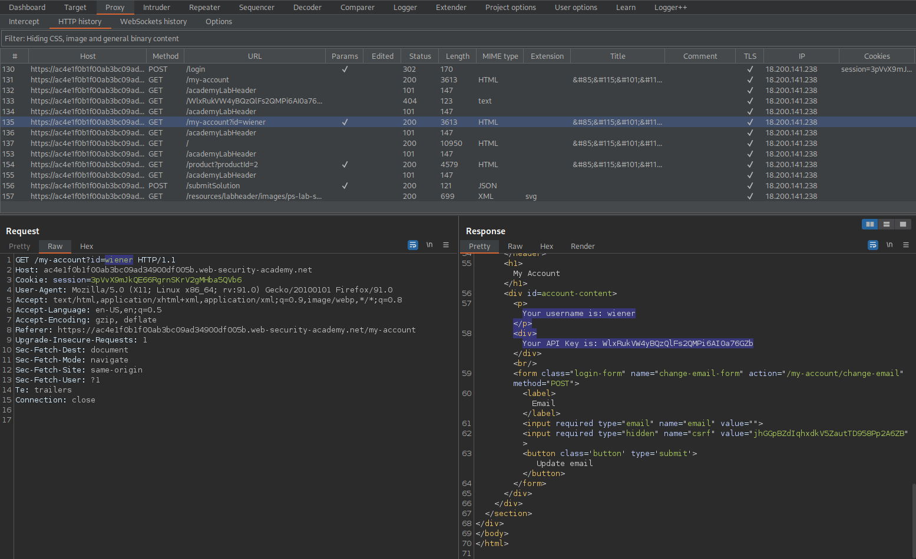Select request 133 with 404 status
Screen dimensions: 916x559
[458, 101]
